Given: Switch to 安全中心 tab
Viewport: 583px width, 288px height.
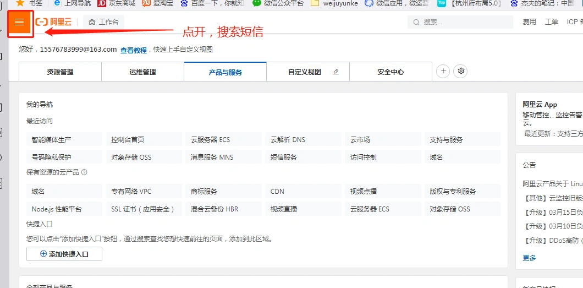Looking at the screenshot, I should [391, 72].
